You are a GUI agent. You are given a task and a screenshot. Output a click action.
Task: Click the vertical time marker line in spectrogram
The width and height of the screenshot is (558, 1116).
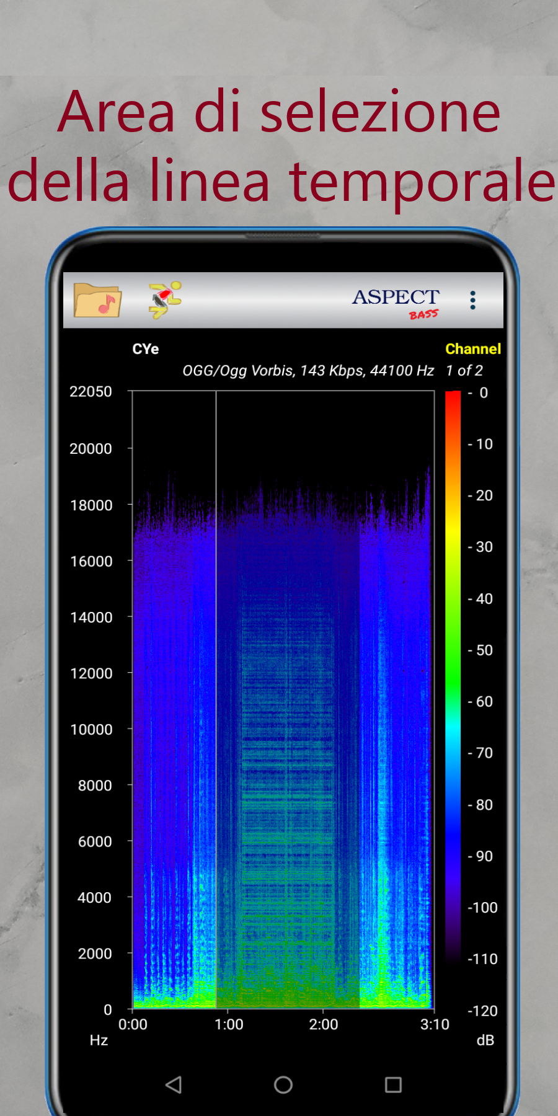(x=216, y=699)
